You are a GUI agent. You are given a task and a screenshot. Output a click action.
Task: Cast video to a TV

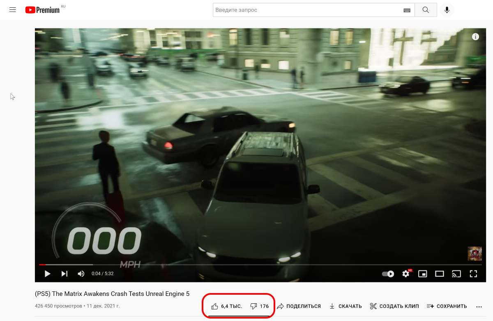coord(456,274)
